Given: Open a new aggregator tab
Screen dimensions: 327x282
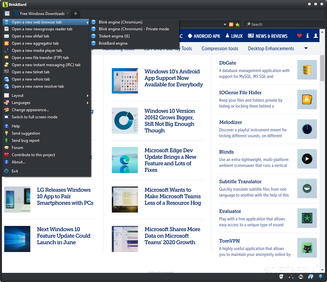Looking at the screenshot, I should click(x=47, y=43).
